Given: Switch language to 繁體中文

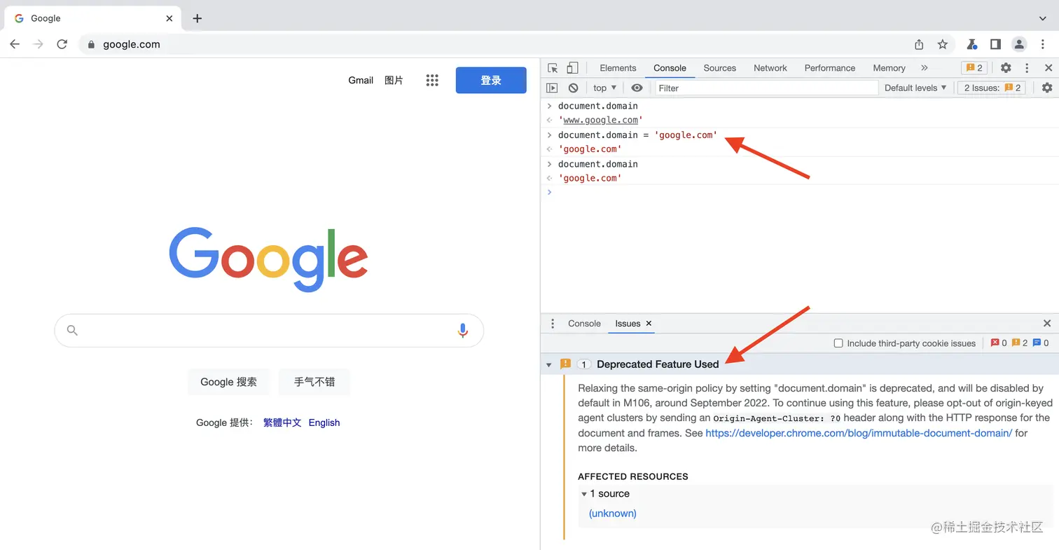Looking at the screenshot, I should coord(282,422).
